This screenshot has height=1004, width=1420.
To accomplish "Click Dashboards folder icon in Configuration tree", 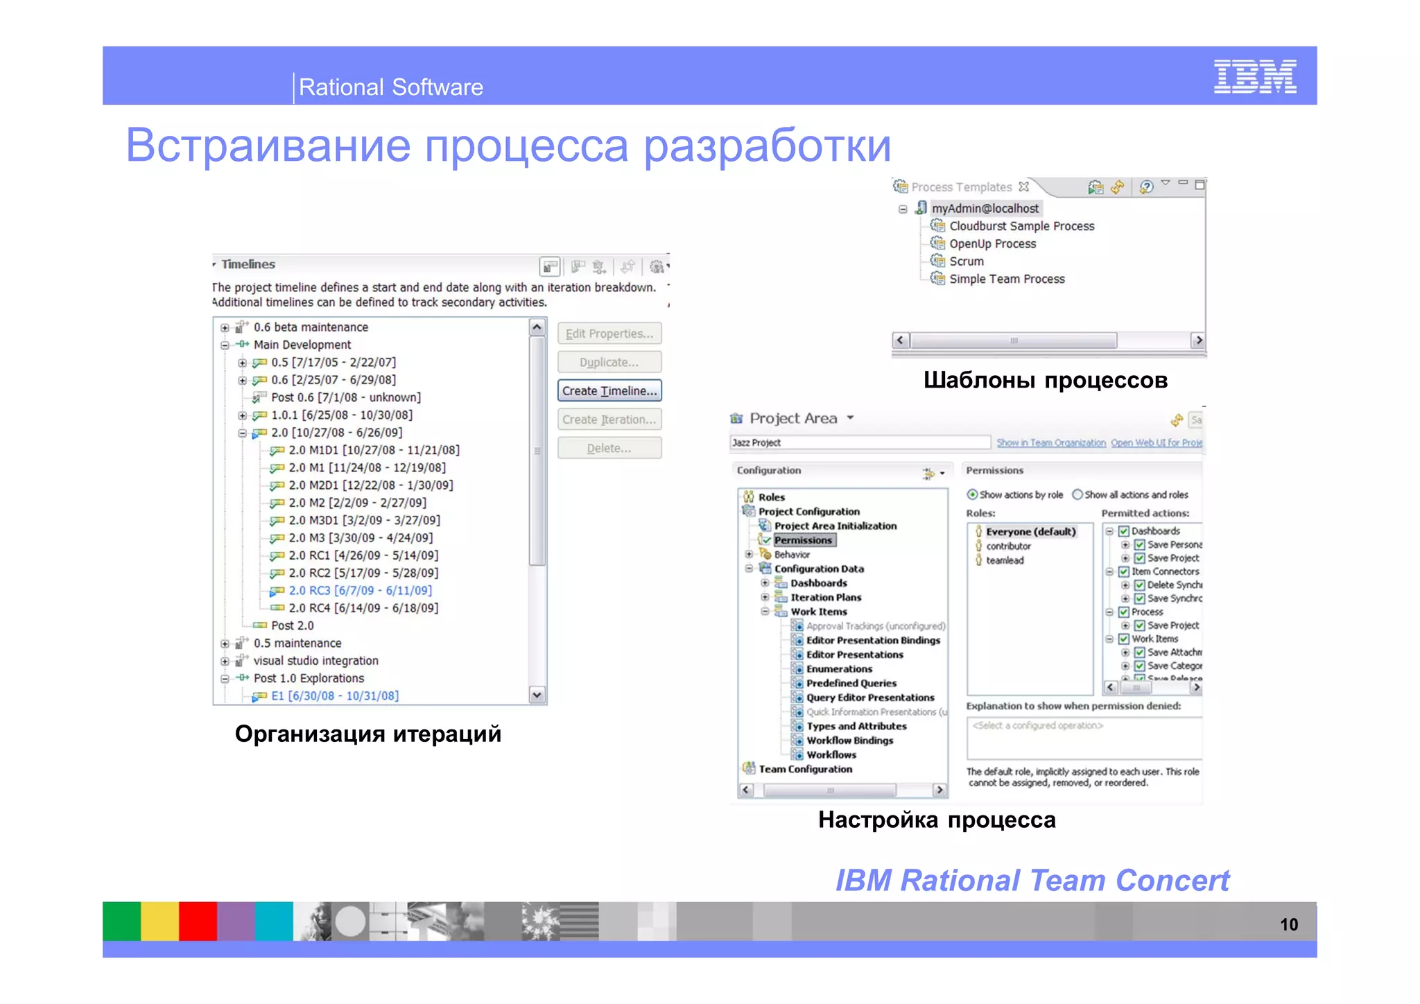I will point(781,582).
